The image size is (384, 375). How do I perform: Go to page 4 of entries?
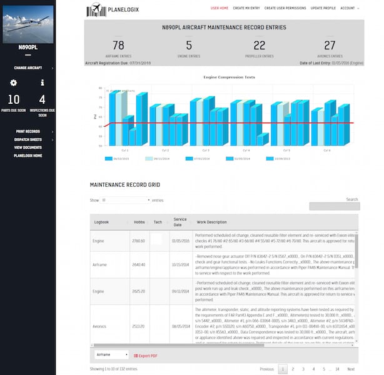click(313, 369)
